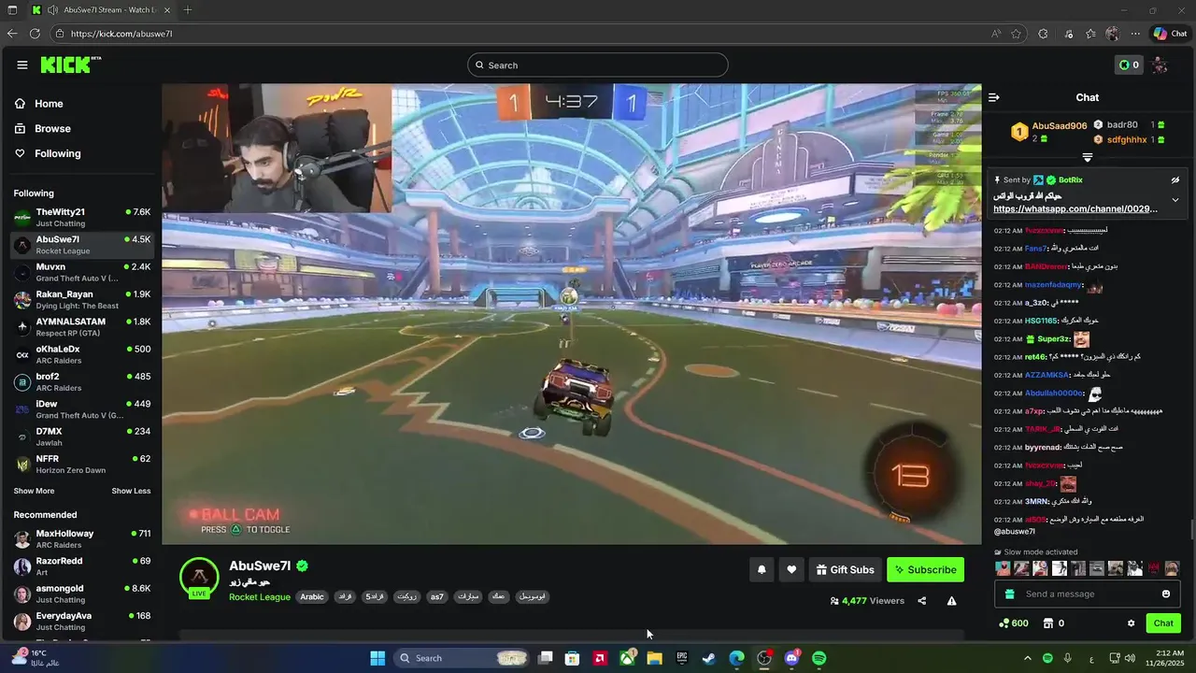Open asmongold recommended channel
This screenshot has width=1196, height=673.
click(x=82, y=594)
